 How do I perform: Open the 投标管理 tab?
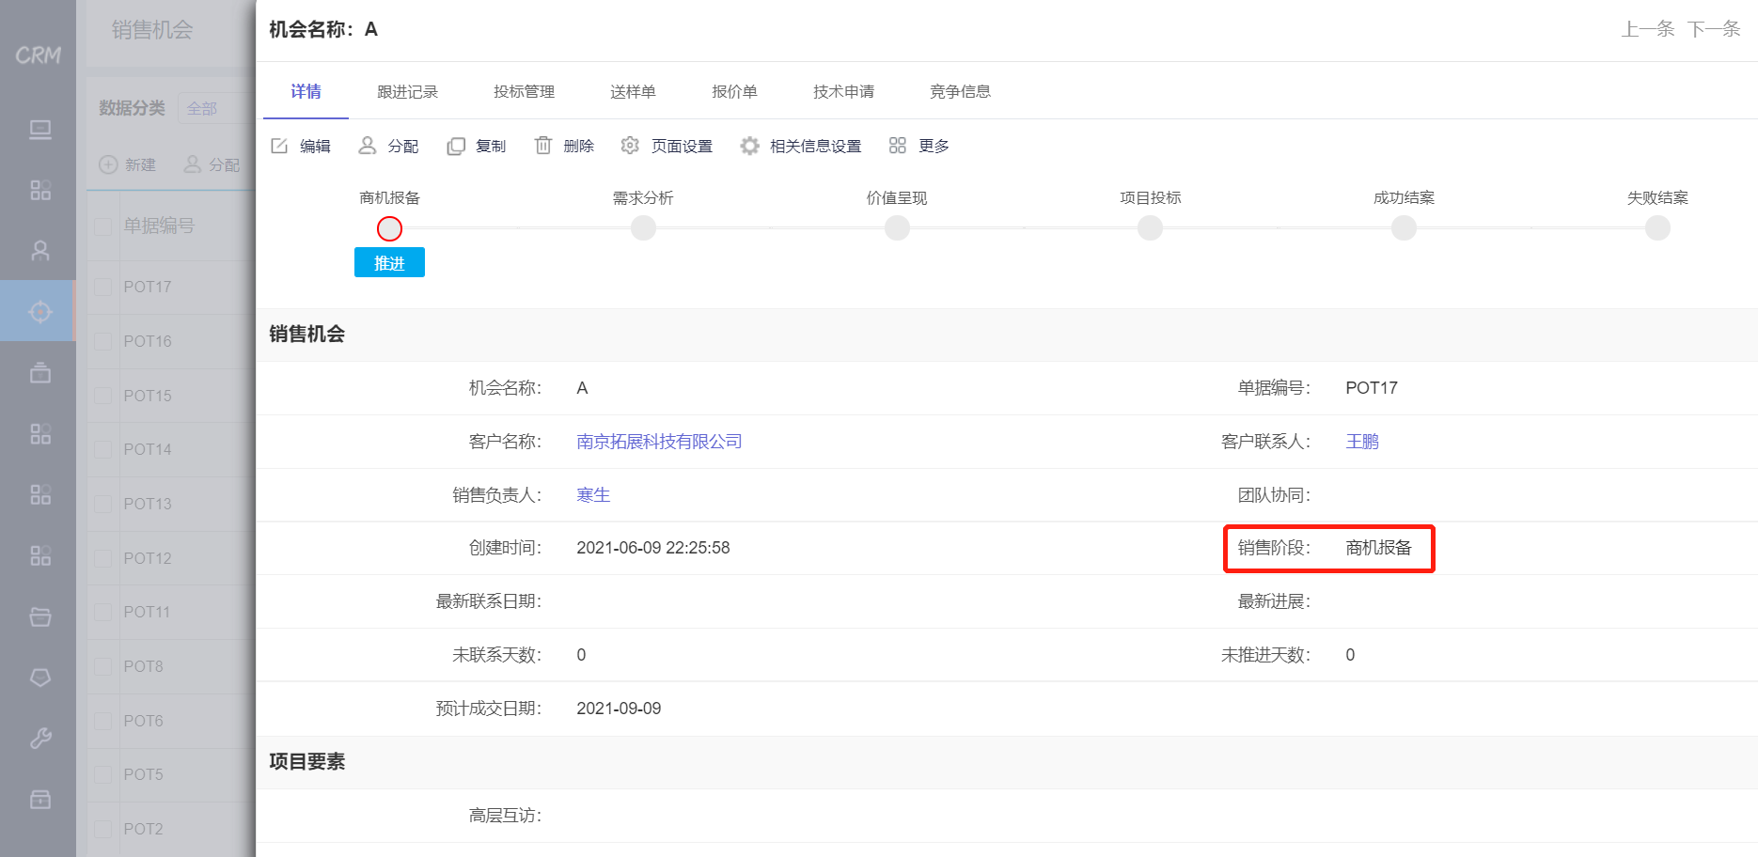coord(524,91)
